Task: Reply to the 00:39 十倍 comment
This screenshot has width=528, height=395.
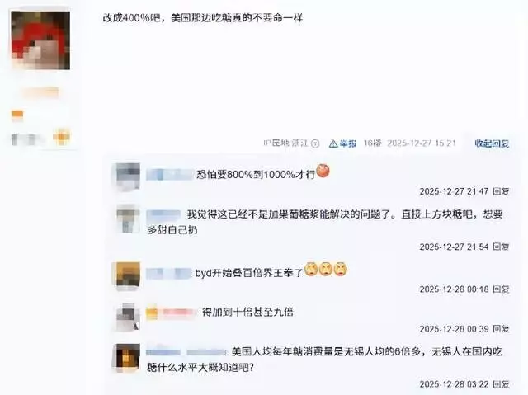Action: pos(501,329)
